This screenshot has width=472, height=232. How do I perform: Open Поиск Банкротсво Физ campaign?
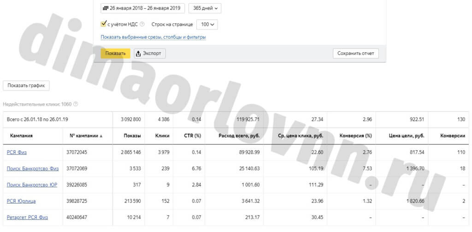pyautogui.click(x=33, y=169)
